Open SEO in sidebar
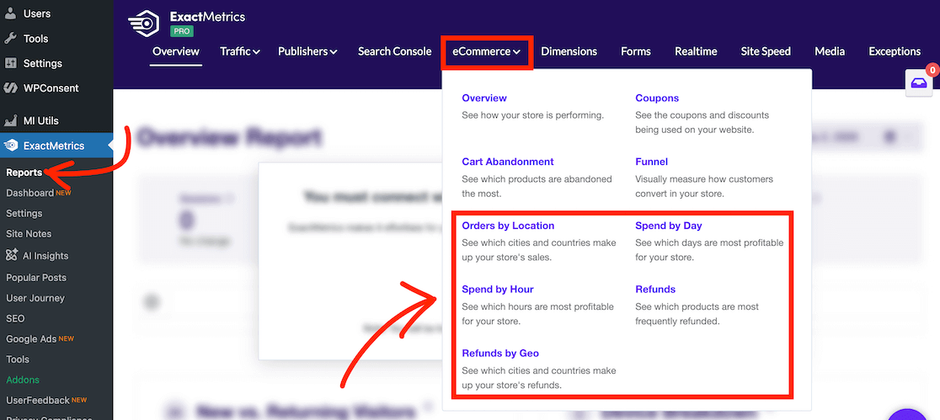Viewport: 940px width, 420px height. click(x=15, y=318)
